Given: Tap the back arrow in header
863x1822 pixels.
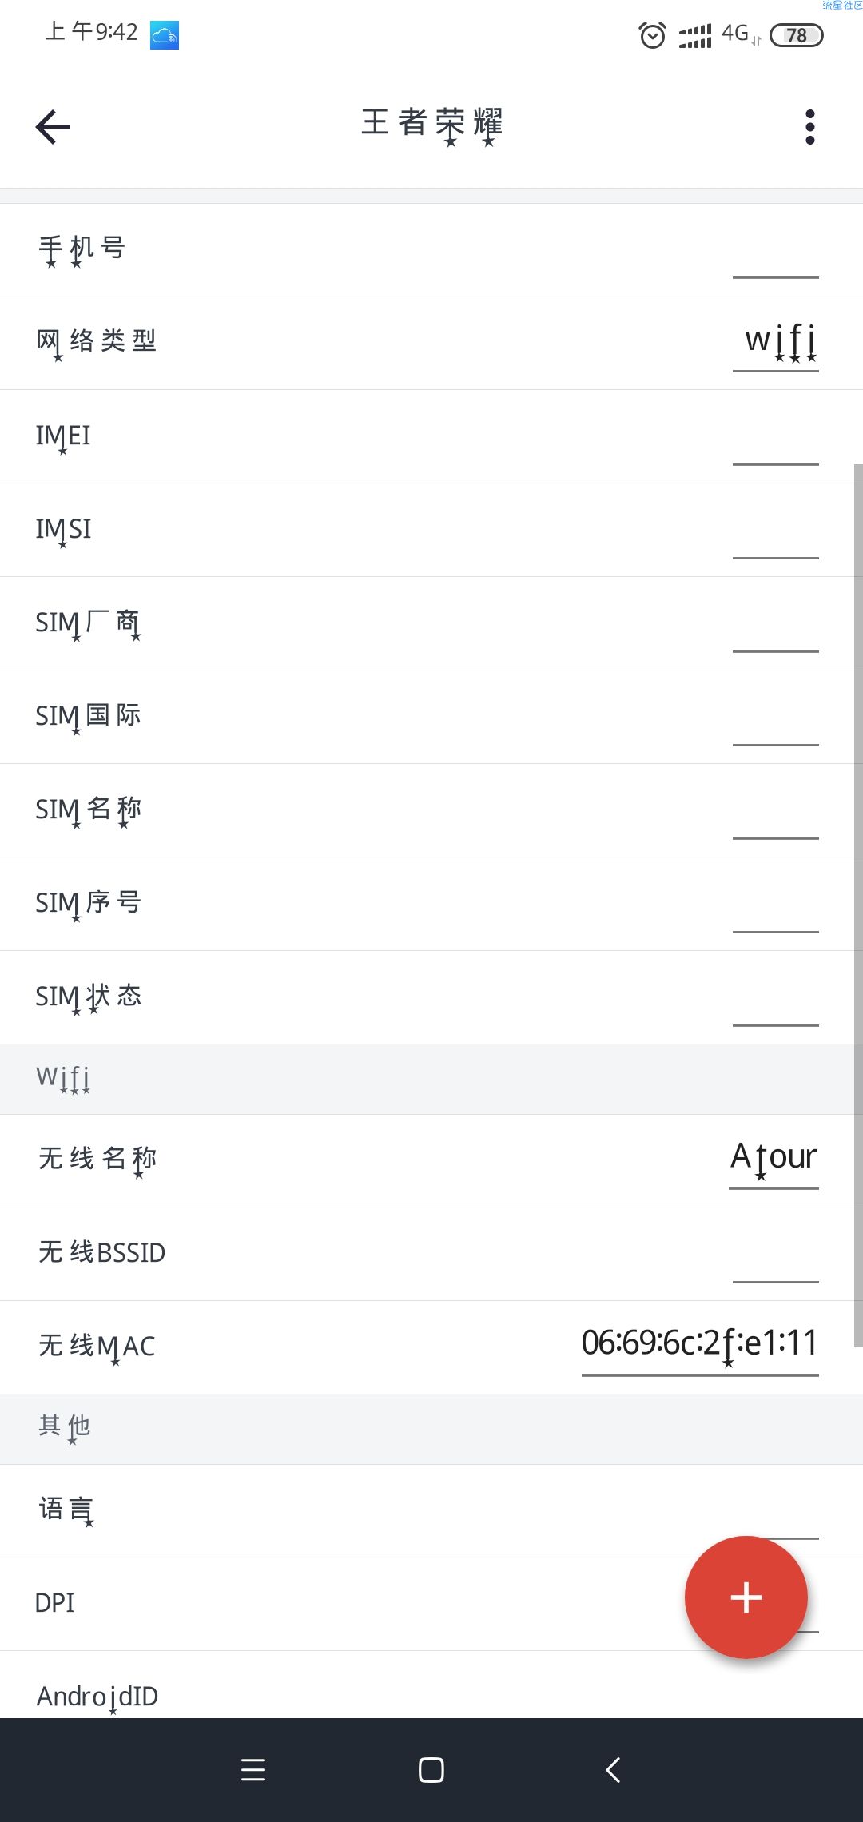Looking at the screenshot, I should (x=54, y=127).
